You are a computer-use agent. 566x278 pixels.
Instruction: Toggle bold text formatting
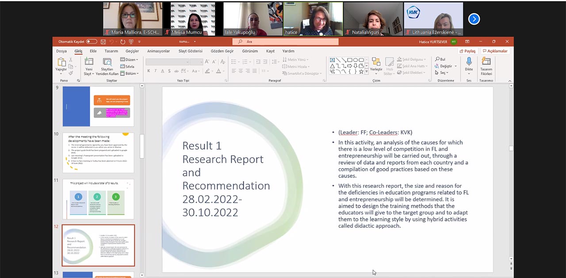(x=149, y=71)
